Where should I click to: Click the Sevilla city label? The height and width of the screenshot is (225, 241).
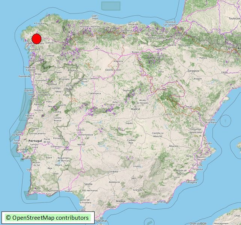click(88, 184)
